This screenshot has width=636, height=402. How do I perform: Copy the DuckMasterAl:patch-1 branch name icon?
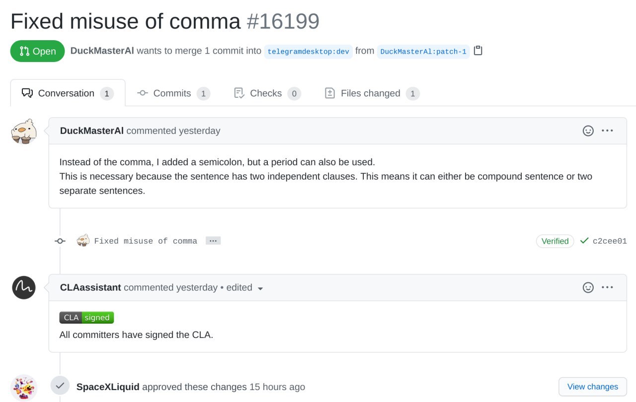[478, 51]
